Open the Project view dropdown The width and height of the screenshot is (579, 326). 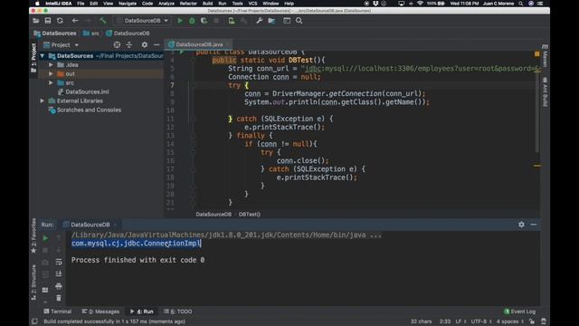pos(61,44)
